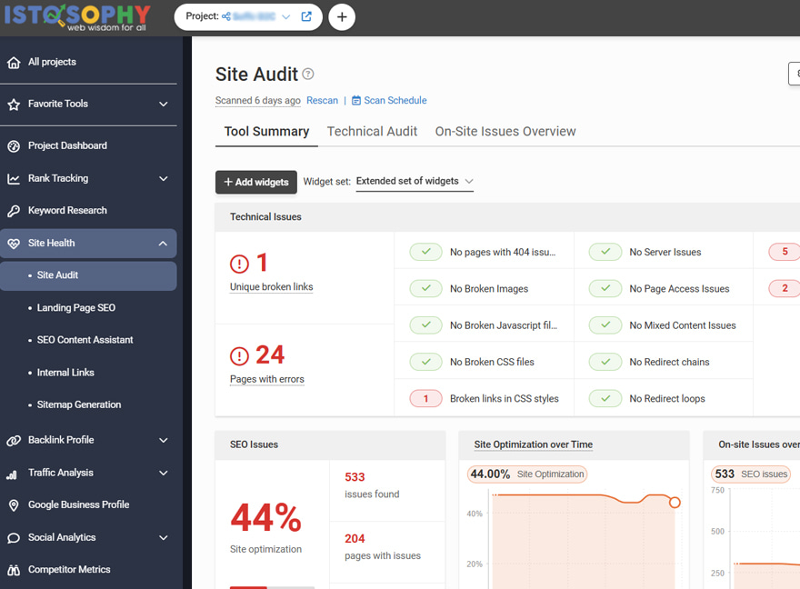
Task: Collapse the Site Health menu
Action: point(164,244)
